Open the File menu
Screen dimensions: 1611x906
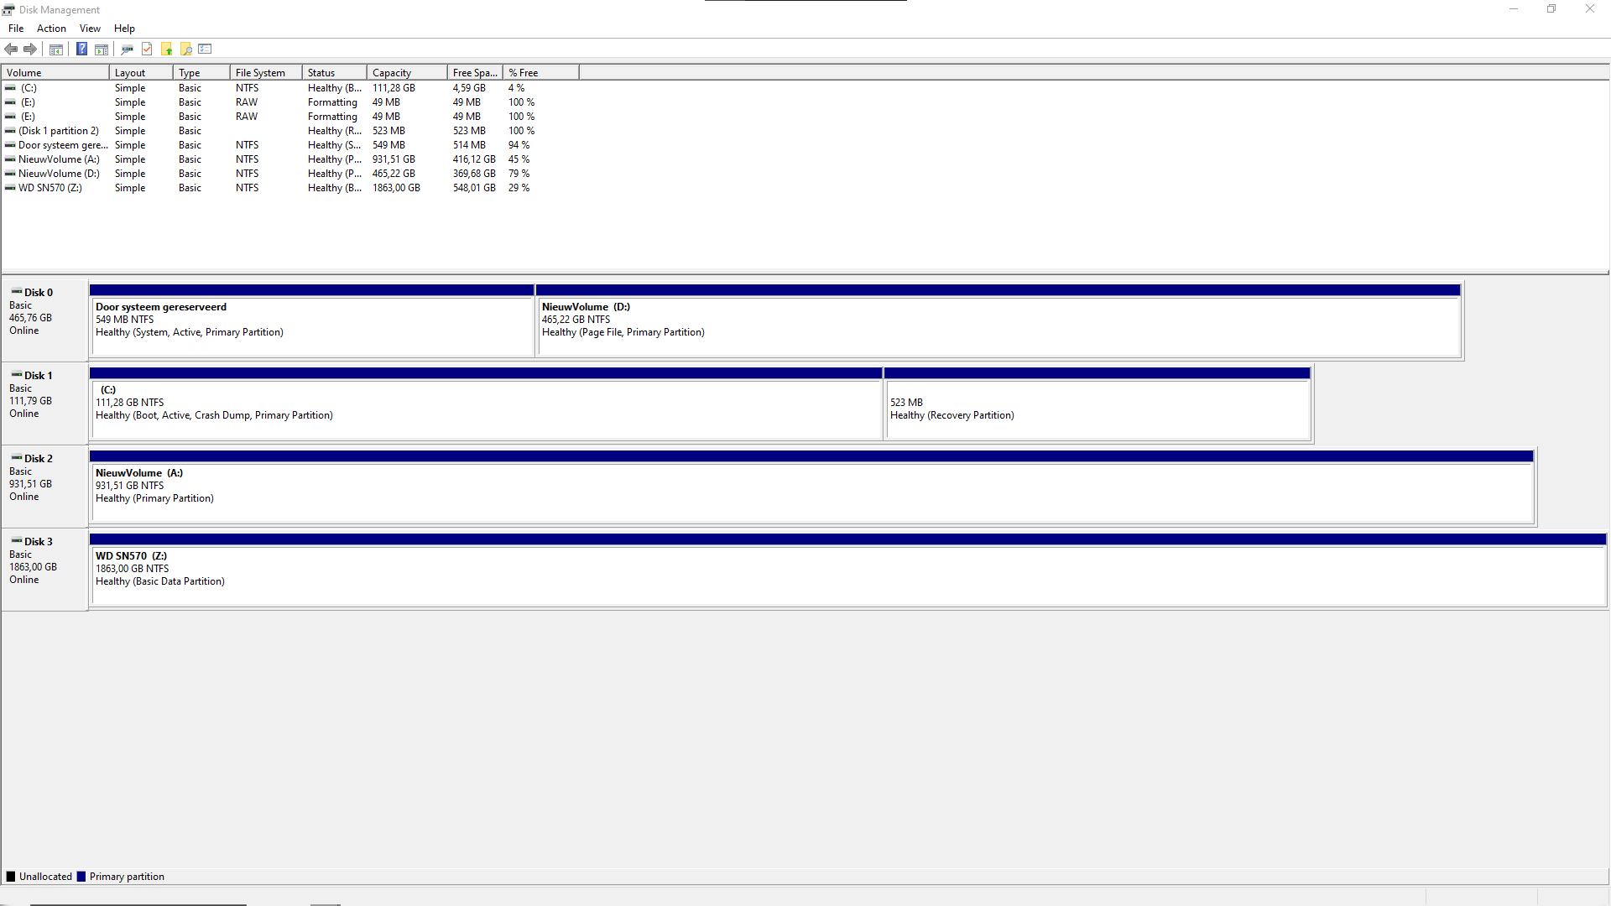tap(16, 29)
